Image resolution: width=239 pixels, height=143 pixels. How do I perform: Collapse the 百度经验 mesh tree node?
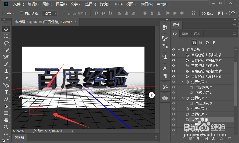(179, 50)
